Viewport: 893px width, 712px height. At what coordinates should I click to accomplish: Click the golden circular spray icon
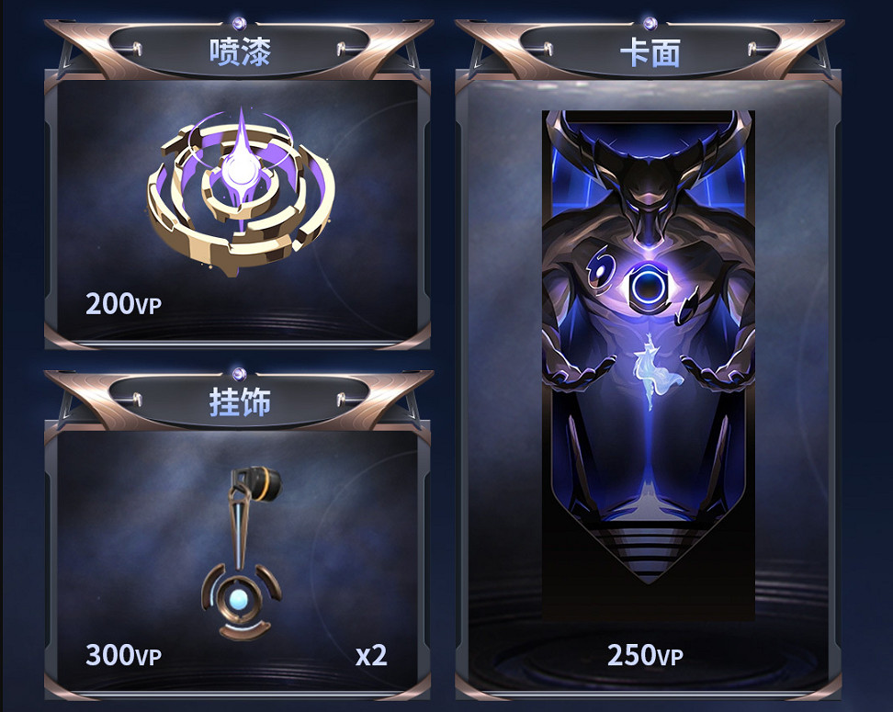point(241,191)
